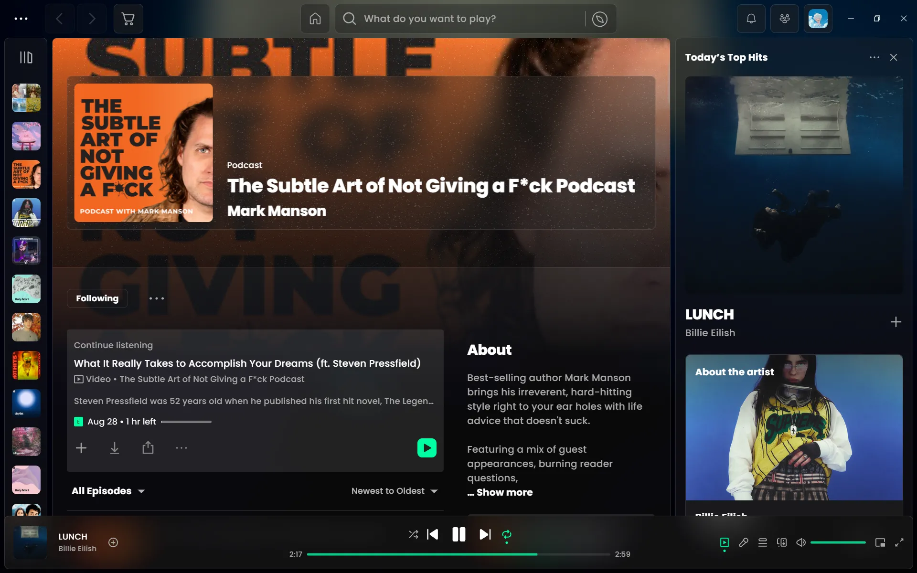
Task: Open Mark Manson publisher link in header
Action: (x=277, y=211)
